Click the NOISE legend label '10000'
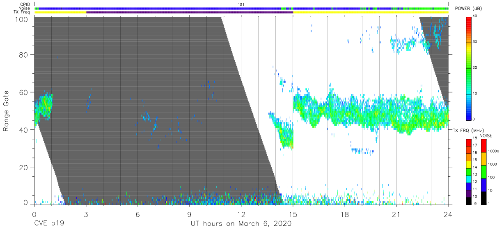Image resolution: width=504 pixels, height=232 pixels. (x=494, y=151)
